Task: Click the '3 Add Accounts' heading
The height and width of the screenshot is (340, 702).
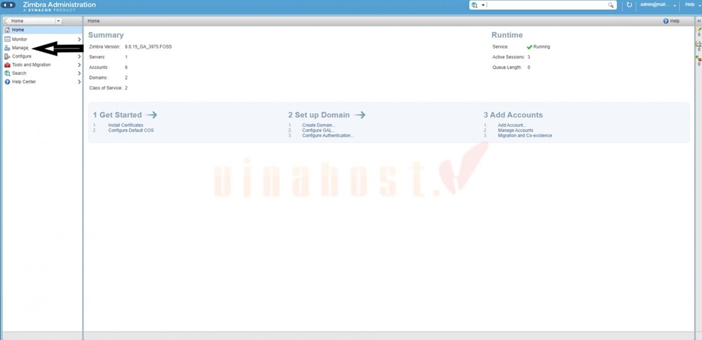Action: tap(513, 115)
